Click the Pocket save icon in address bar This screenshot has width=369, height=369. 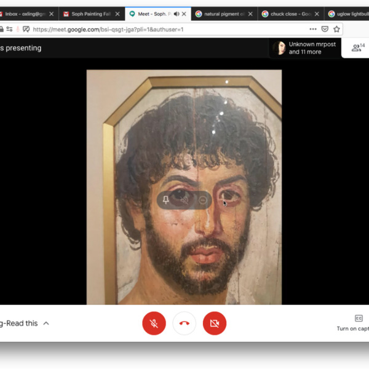point(325,29)
